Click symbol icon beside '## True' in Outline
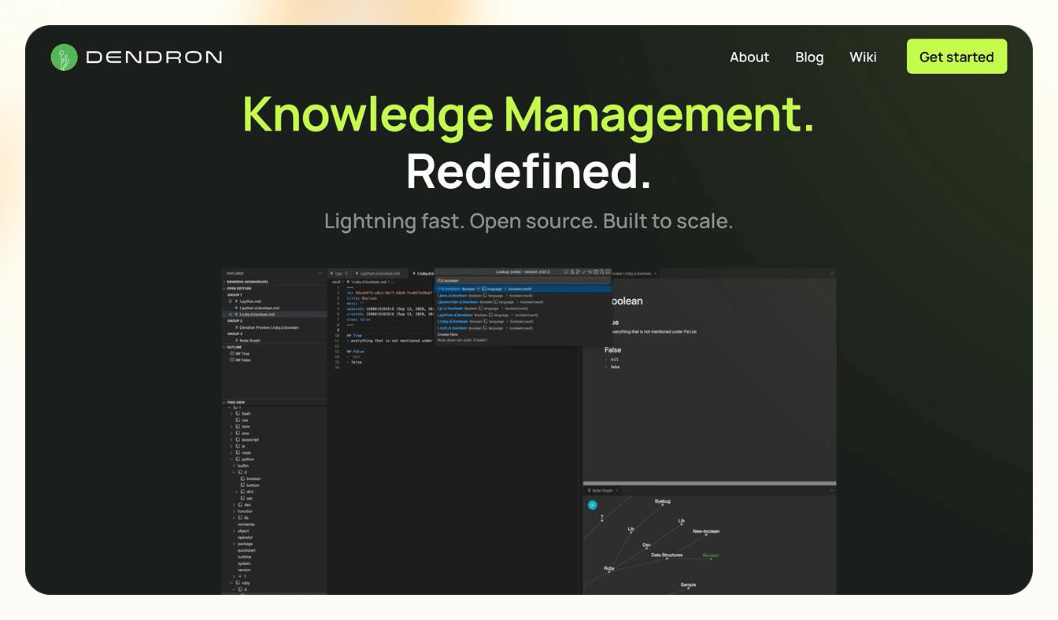 point(232,353)
